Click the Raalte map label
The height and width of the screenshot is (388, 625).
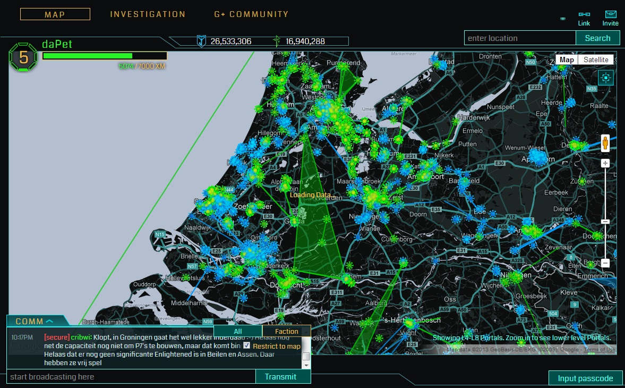599,106
